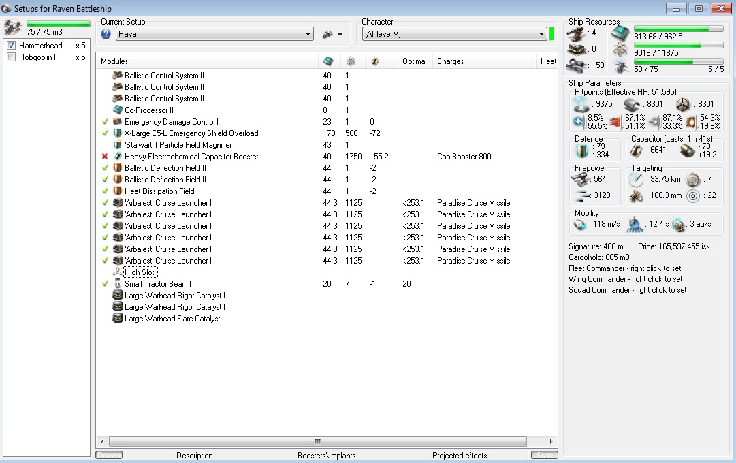Open the Current Setup dropdown showing Rava

tap(214, 34)
